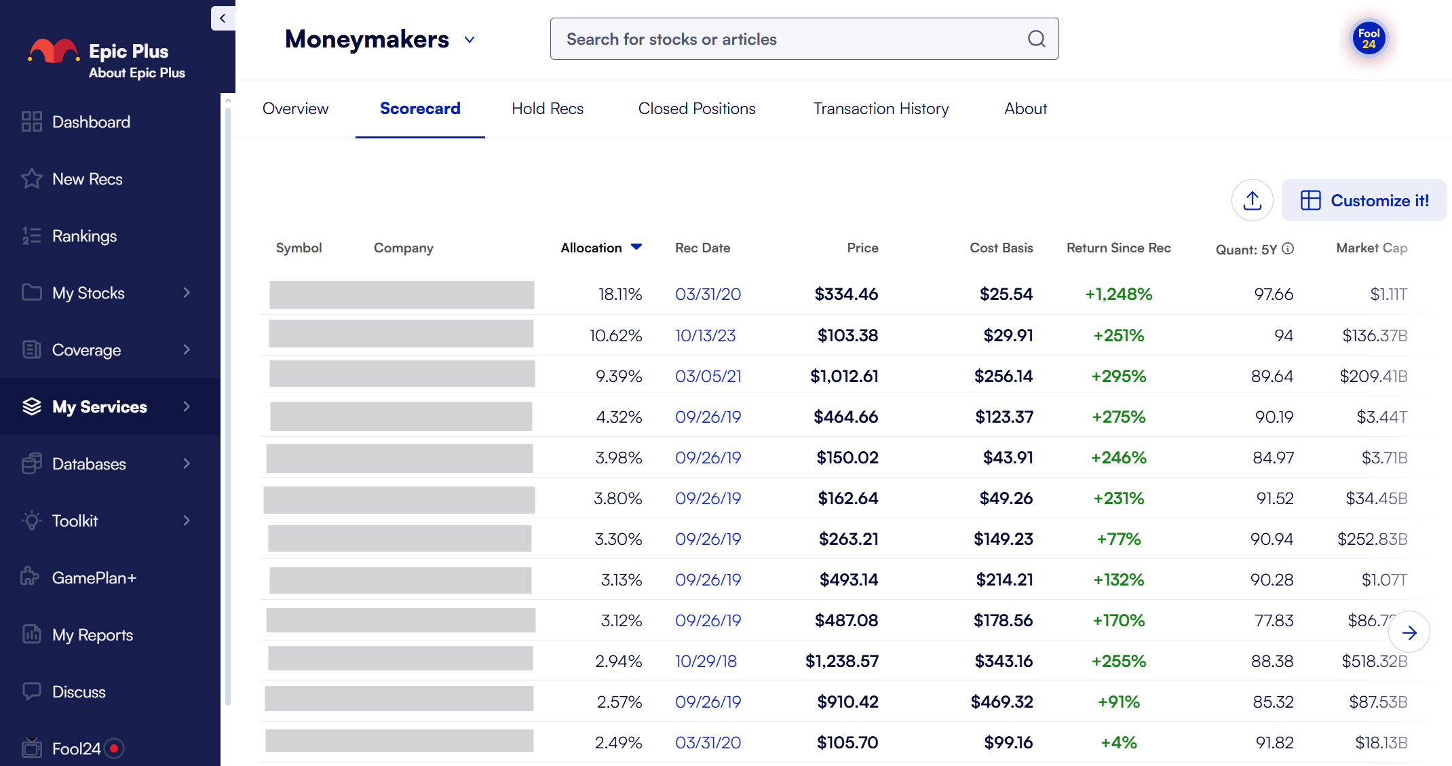Toggle the Fool24 recording indicator
The image size is (1452, 766).
[x=114, y=748]
